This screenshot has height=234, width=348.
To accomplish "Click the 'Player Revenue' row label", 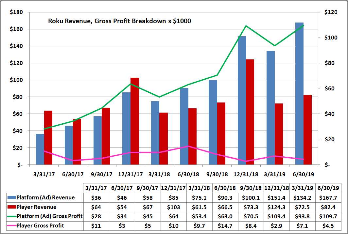I will [36, 207].
